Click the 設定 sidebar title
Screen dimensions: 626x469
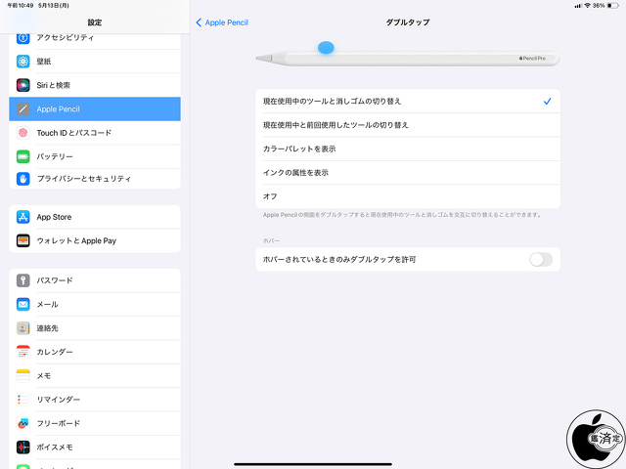pyautogui.click(x=95, y=22)
